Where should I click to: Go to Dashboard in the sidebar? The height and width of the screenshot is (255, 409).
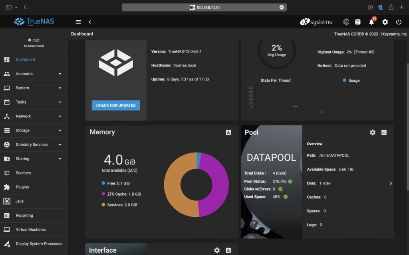click(x=34, y=60)
